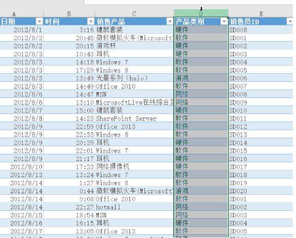Screen dimensions: 296x238
Task: Select the cell with Office 2010 at 14:49
Action: pos(134,86)
